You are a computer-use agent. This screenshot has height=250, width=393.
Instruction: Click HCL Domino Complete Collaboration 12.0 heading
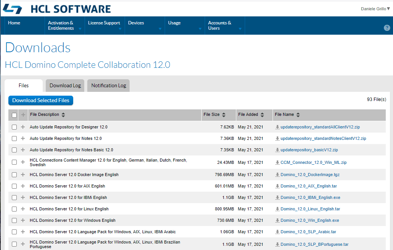(x=87, y=65)
